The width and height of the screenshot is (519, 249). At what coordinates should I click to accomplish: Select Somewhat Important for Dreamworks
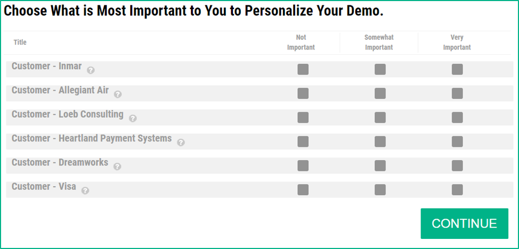coord(380,165)
